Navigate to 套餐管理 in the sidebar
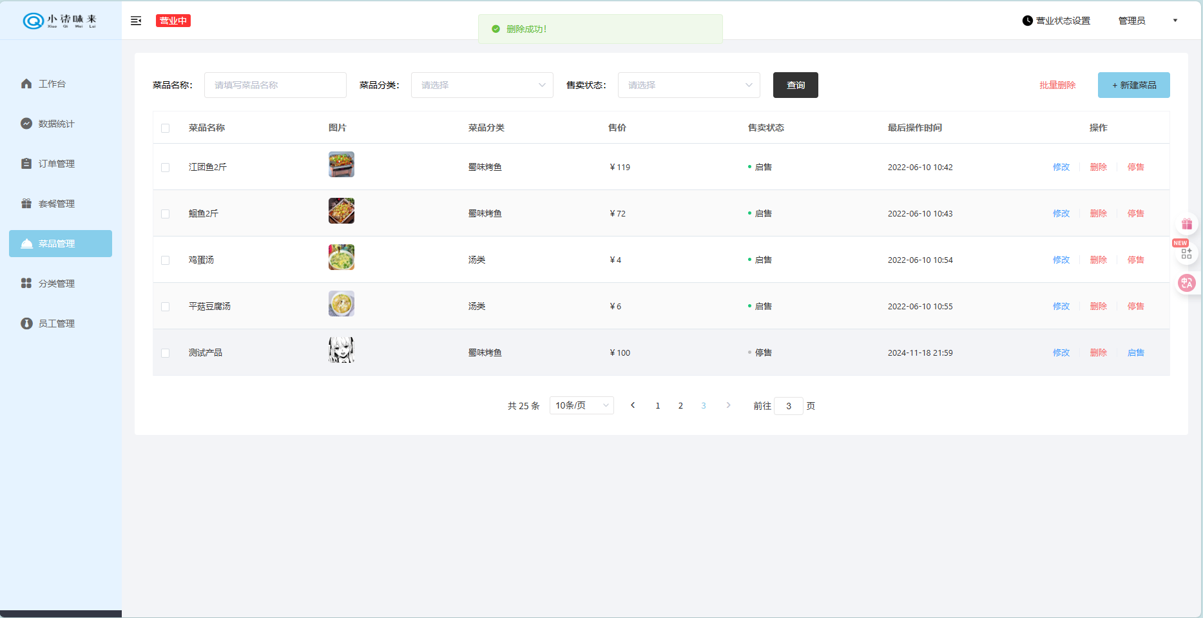1203x618 pixels. 57,204
